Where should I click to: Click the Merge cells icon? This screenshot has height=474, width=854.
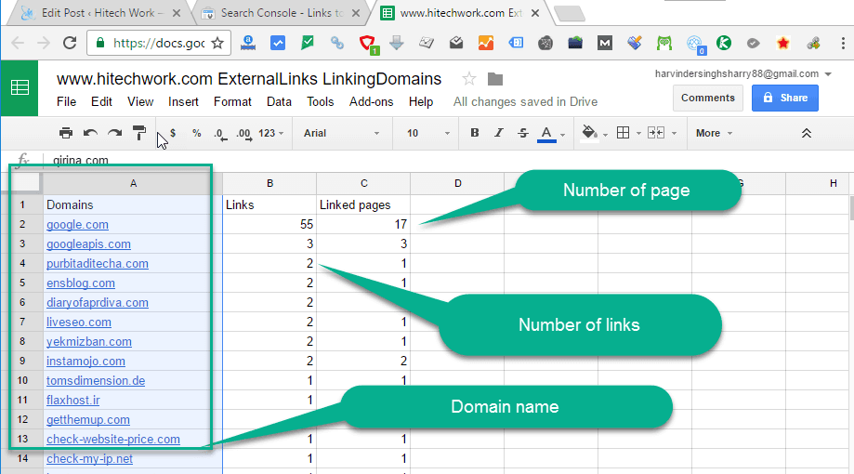pyautogui.click(x=656, y=133)
